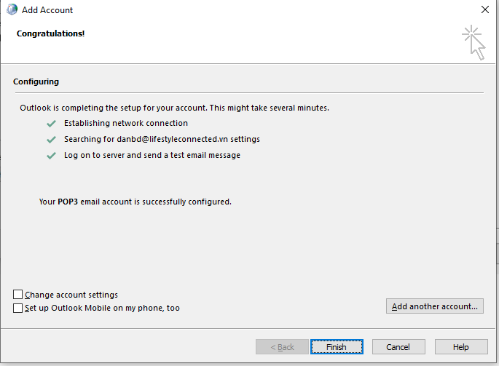Click Finish to complete account setup
The width and height of the screenshot is (499, 366).
pyautogui.click(x=337, y=347)
